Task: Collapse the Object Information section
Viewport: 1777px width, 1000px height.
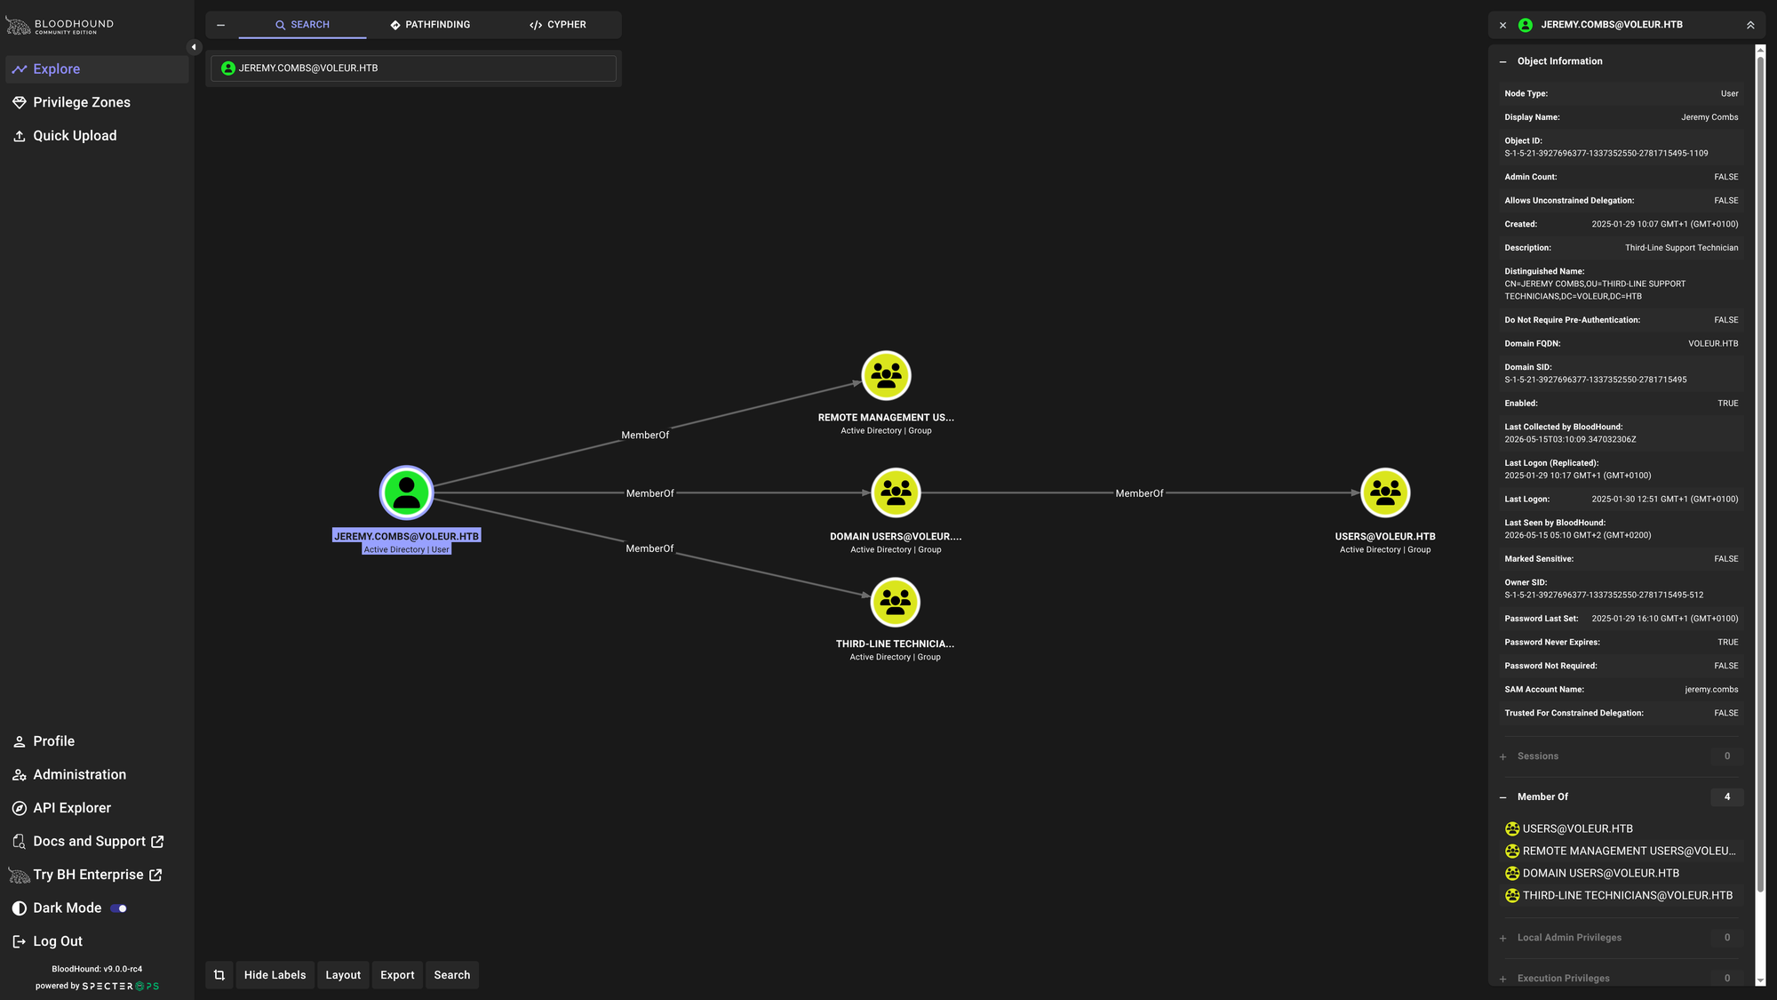Action: click(1503, 61)
